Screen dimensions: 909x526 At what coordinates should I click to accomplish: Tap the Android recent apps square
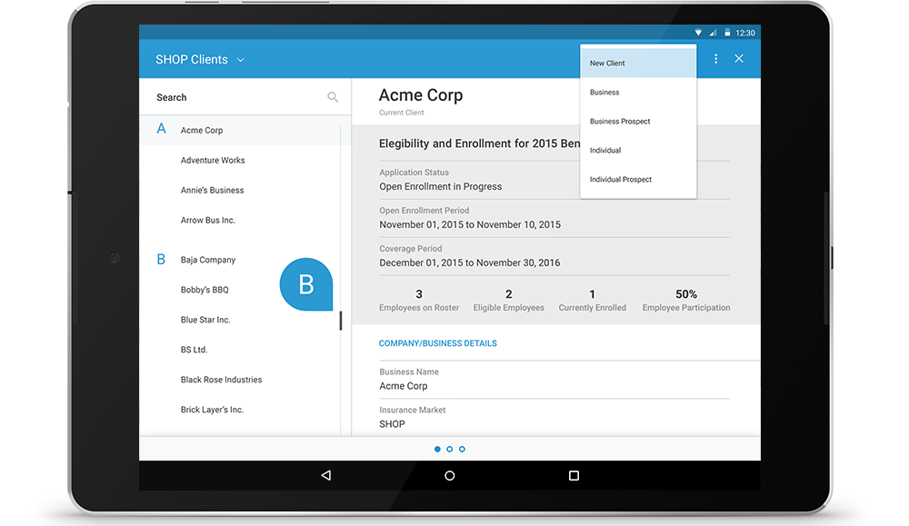pos(574,476)
